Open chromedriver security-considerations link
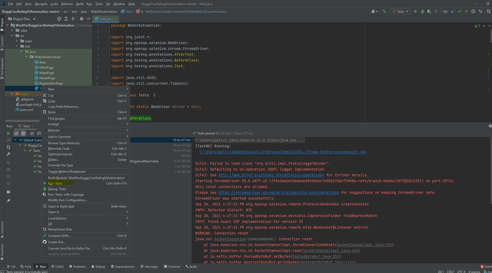 coord(279,192)
